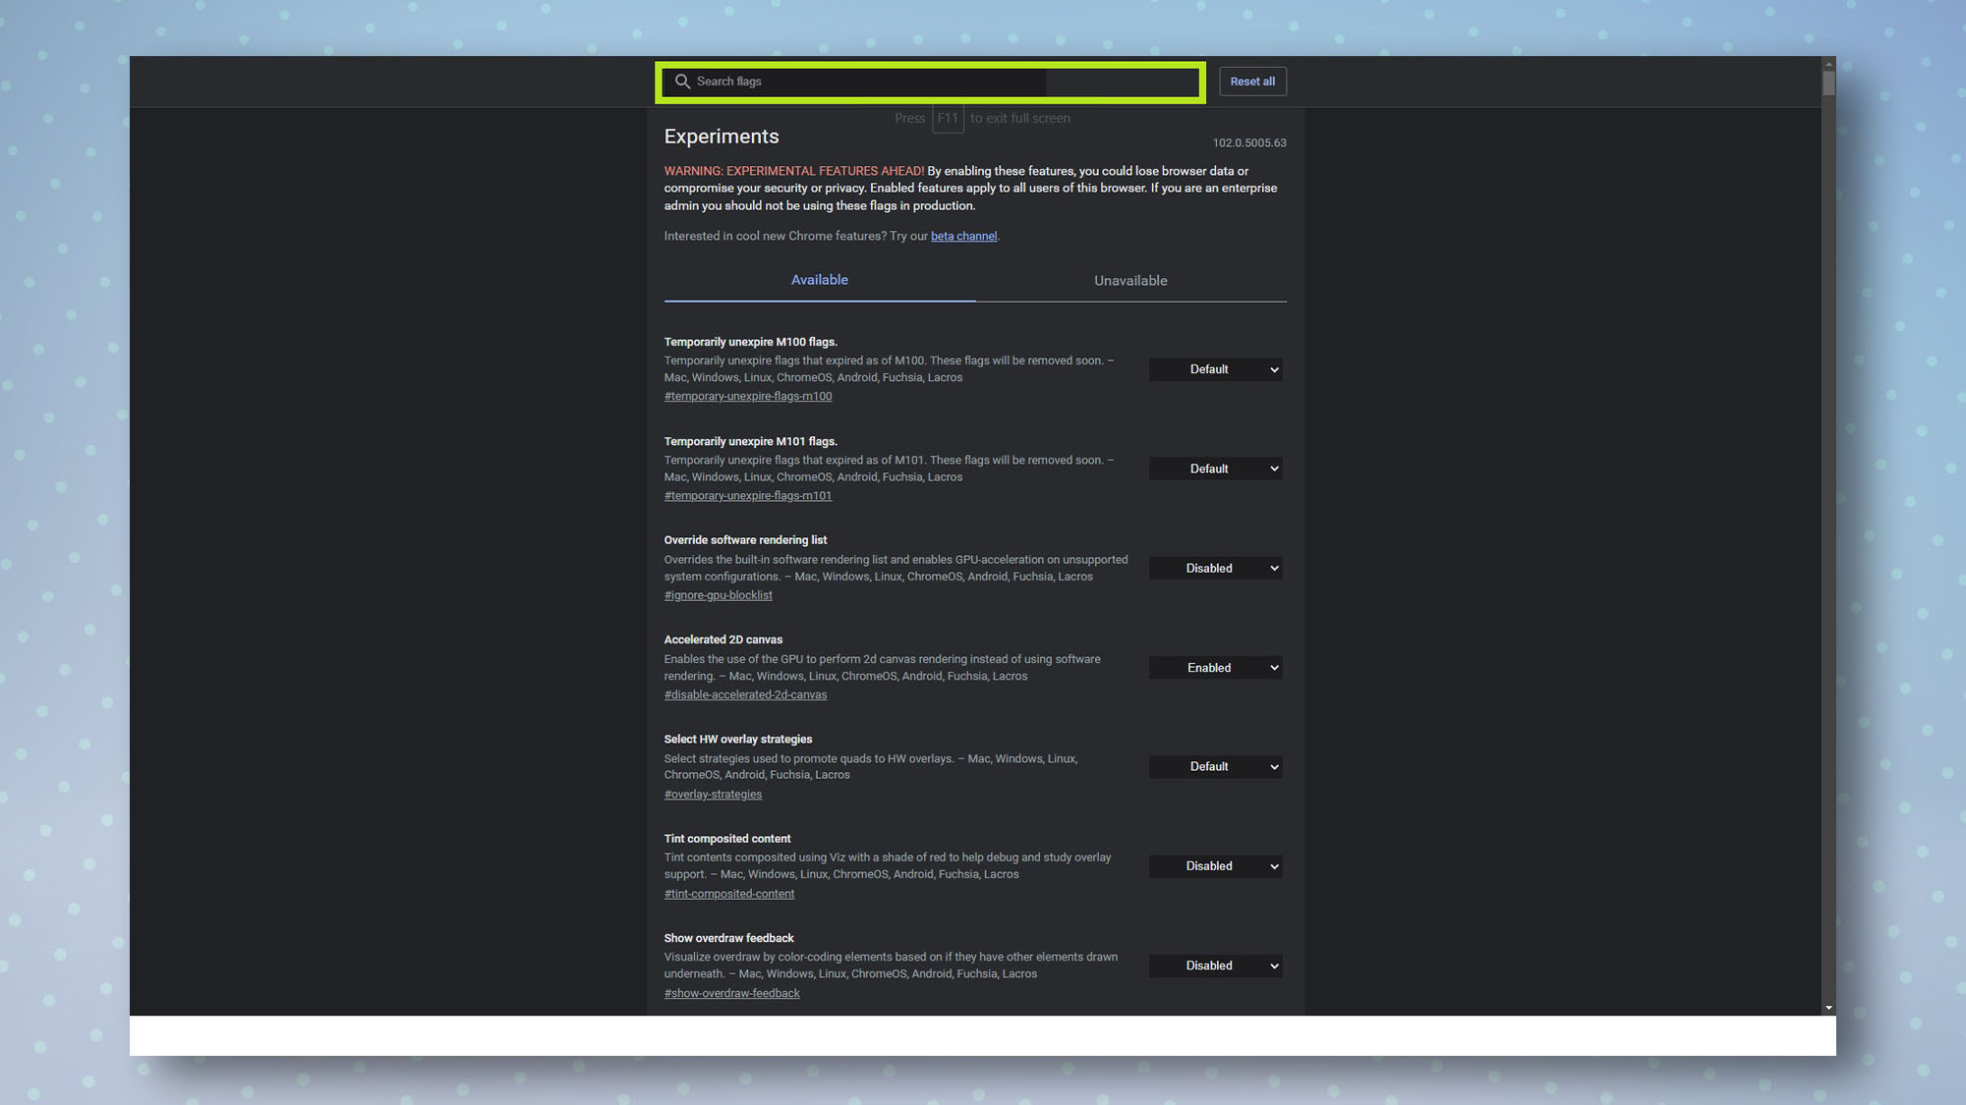Expand Select HW overlay strategies dropdown
The height and width of the screenshot is (1105, 1966).
[x=1216, y=767]
